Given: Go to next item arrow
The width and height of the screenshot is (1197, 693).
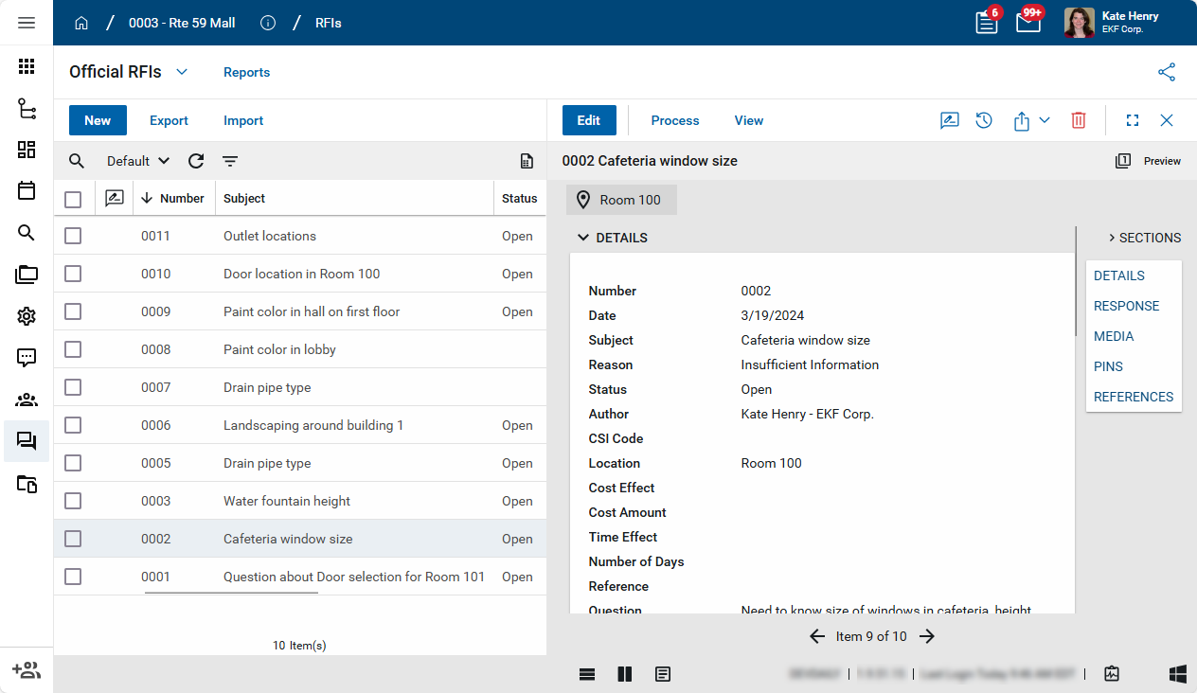Looking at the screenshot, I should click(927, 636).
